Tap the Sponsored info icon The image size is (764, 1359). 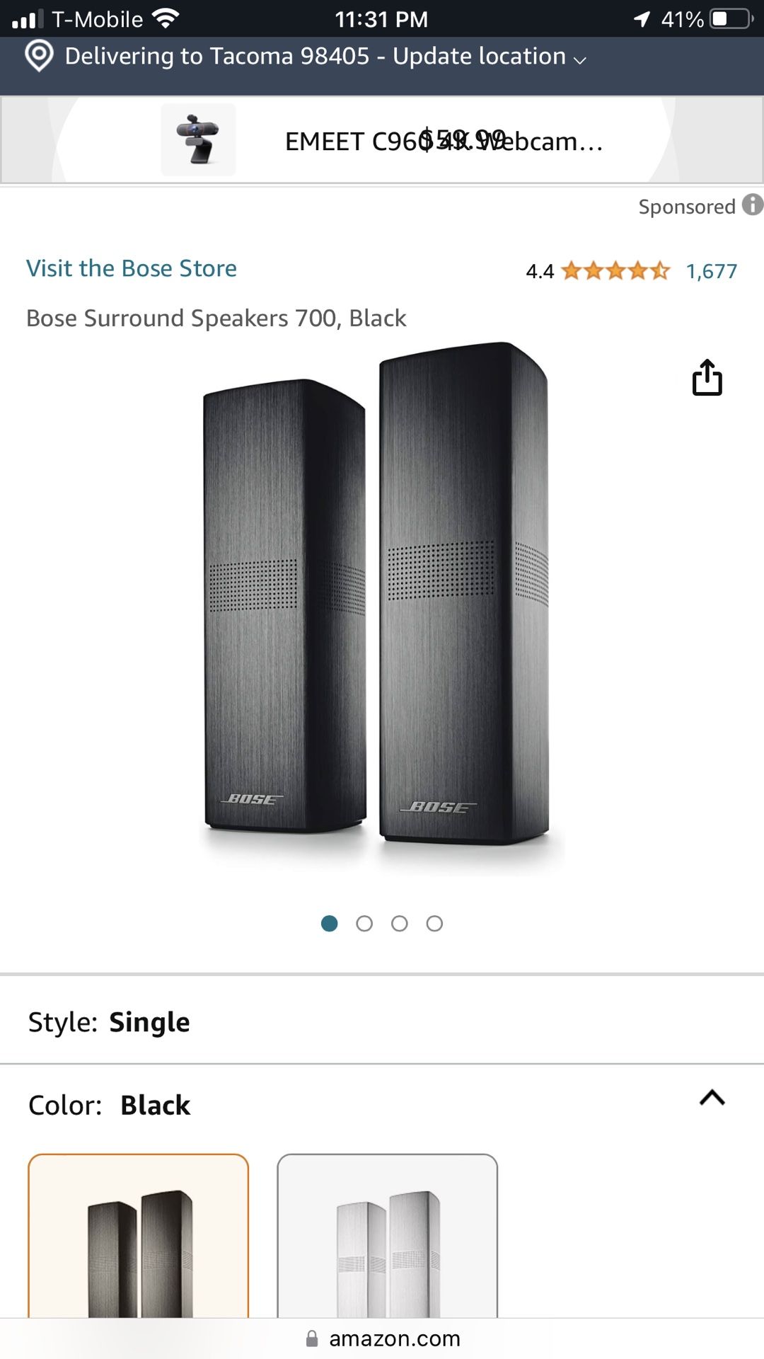click(752, 205)
